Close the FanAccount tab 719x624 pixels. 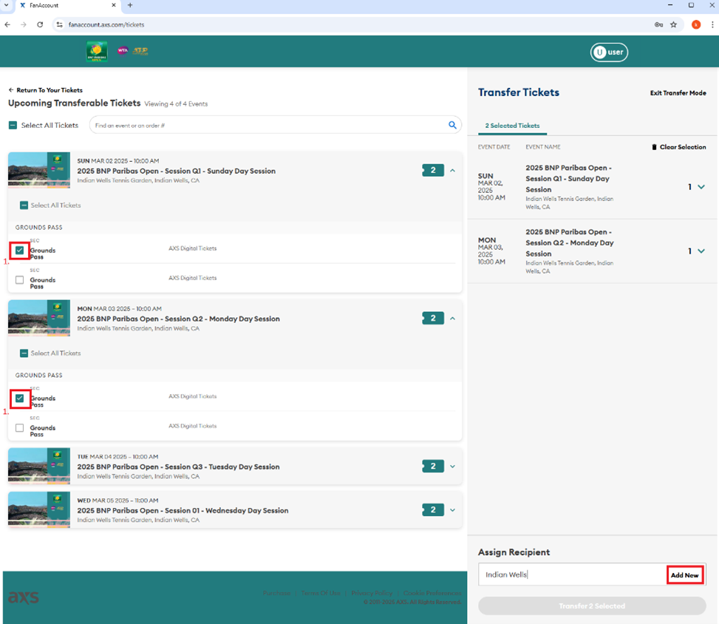coord(114,5)
